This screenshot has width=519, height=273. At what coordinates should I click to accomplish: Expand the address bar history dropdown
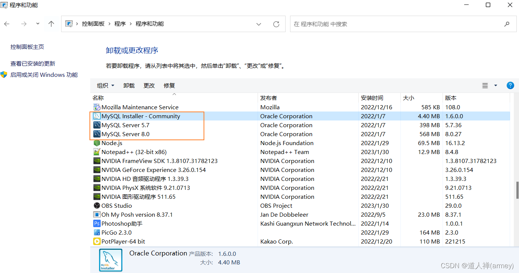coord(259,24)
